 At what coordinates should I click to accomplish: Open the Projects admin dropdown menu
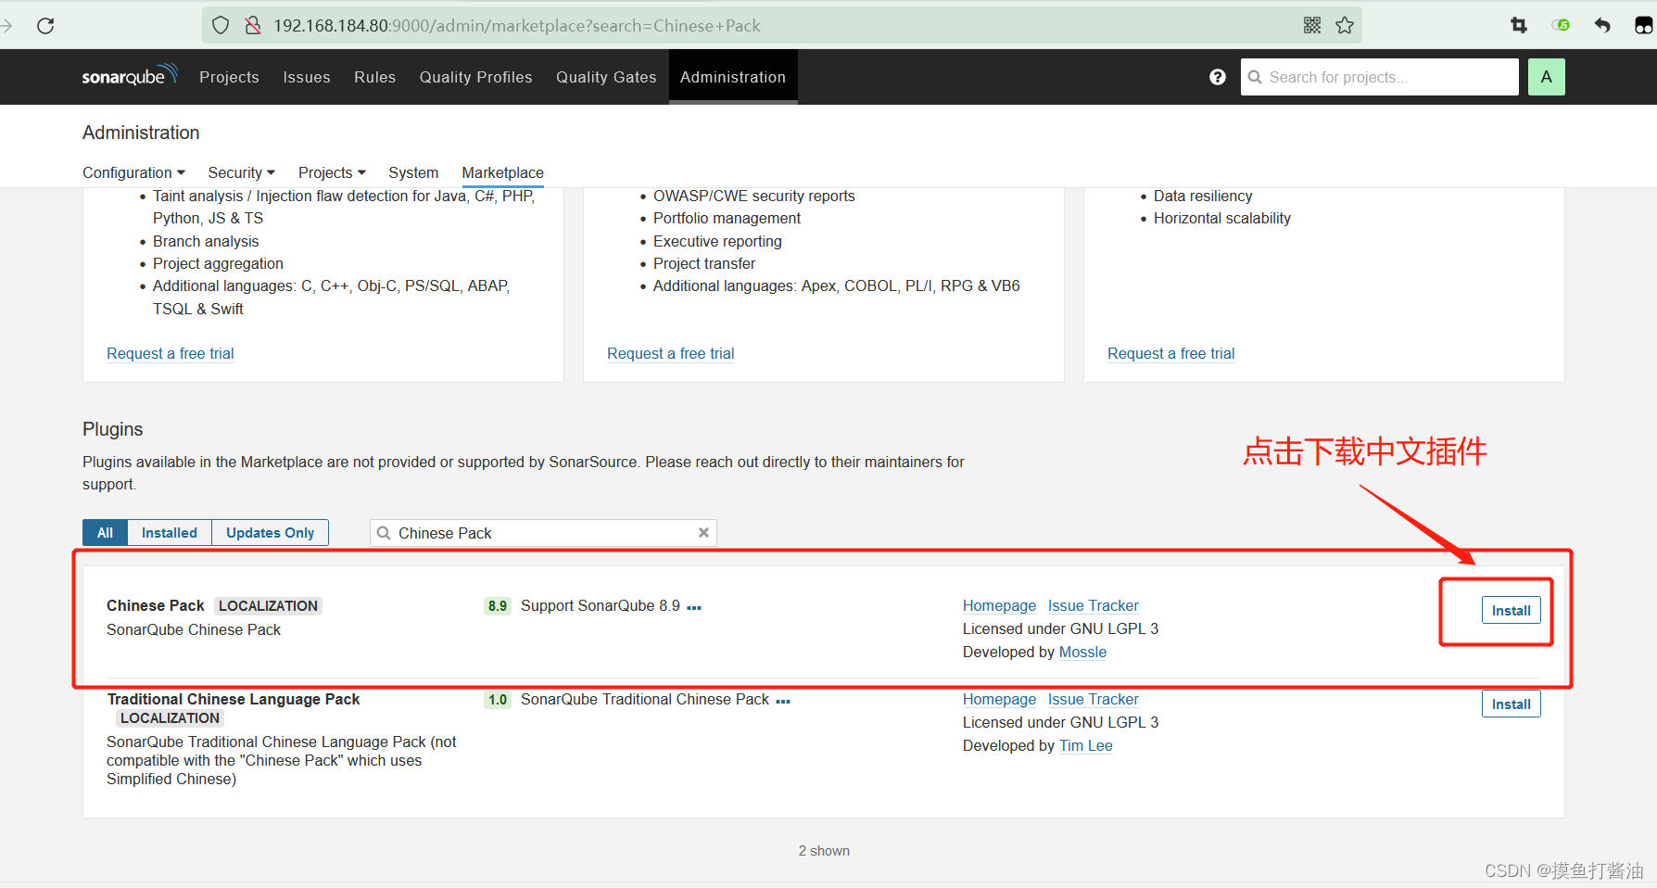(x=332, y=172)
